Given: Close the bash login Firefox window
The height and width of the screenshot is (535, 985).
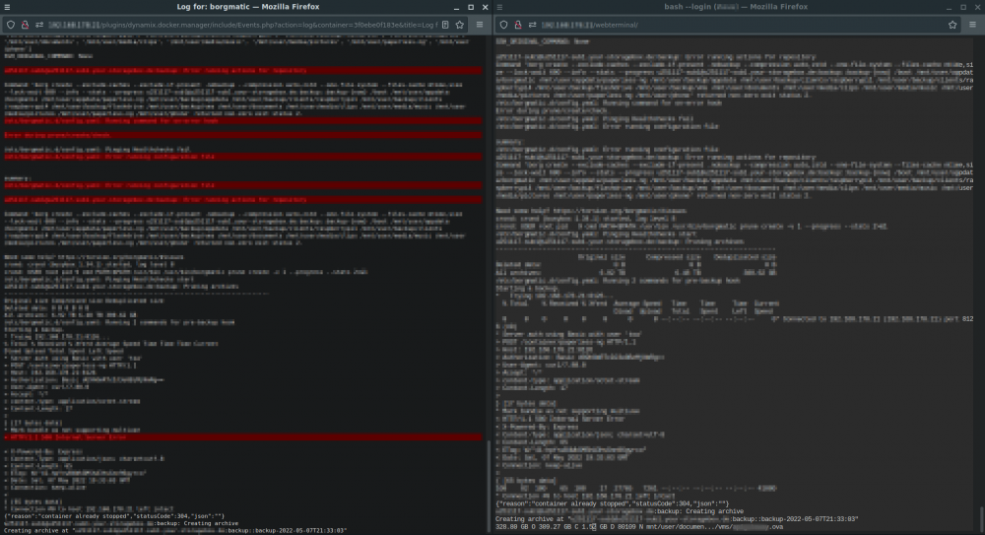Looking at the screenshot, I should point(978,7).
